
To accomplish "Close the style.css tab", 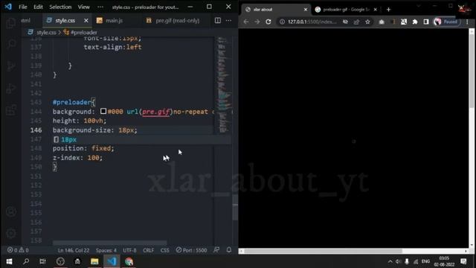I will 86,20.
